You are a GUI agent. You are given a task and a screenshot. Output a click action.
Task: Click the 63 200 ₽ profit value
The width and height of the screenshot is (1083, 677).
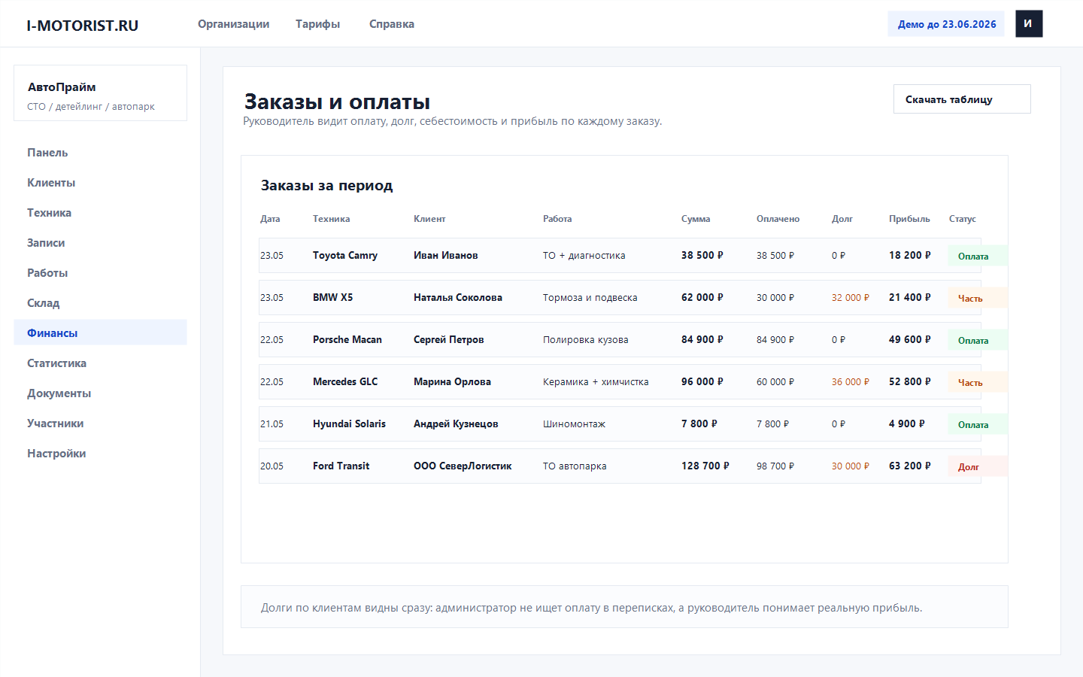(909, 466)
